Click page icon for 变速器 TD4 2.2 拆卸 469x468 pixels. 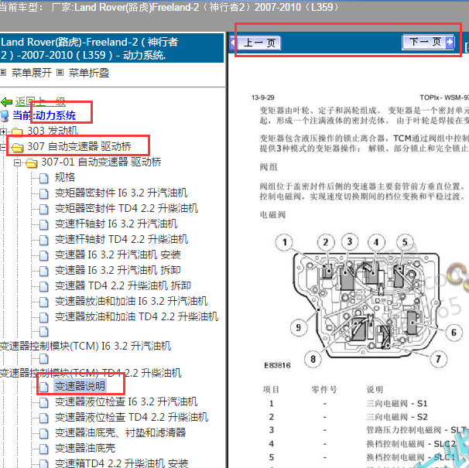pyautogui.click(x=44, y=287)
